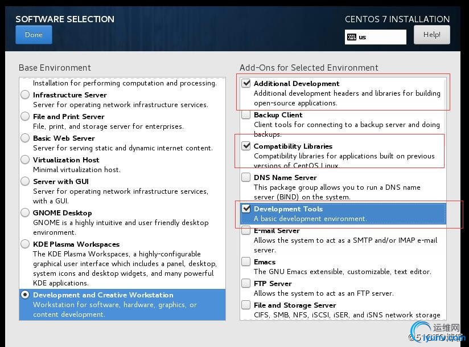Click 'The GNU Emacs extensible, customizable, text editor.'
Screen dimensions: 469x347
pos(343,272)
